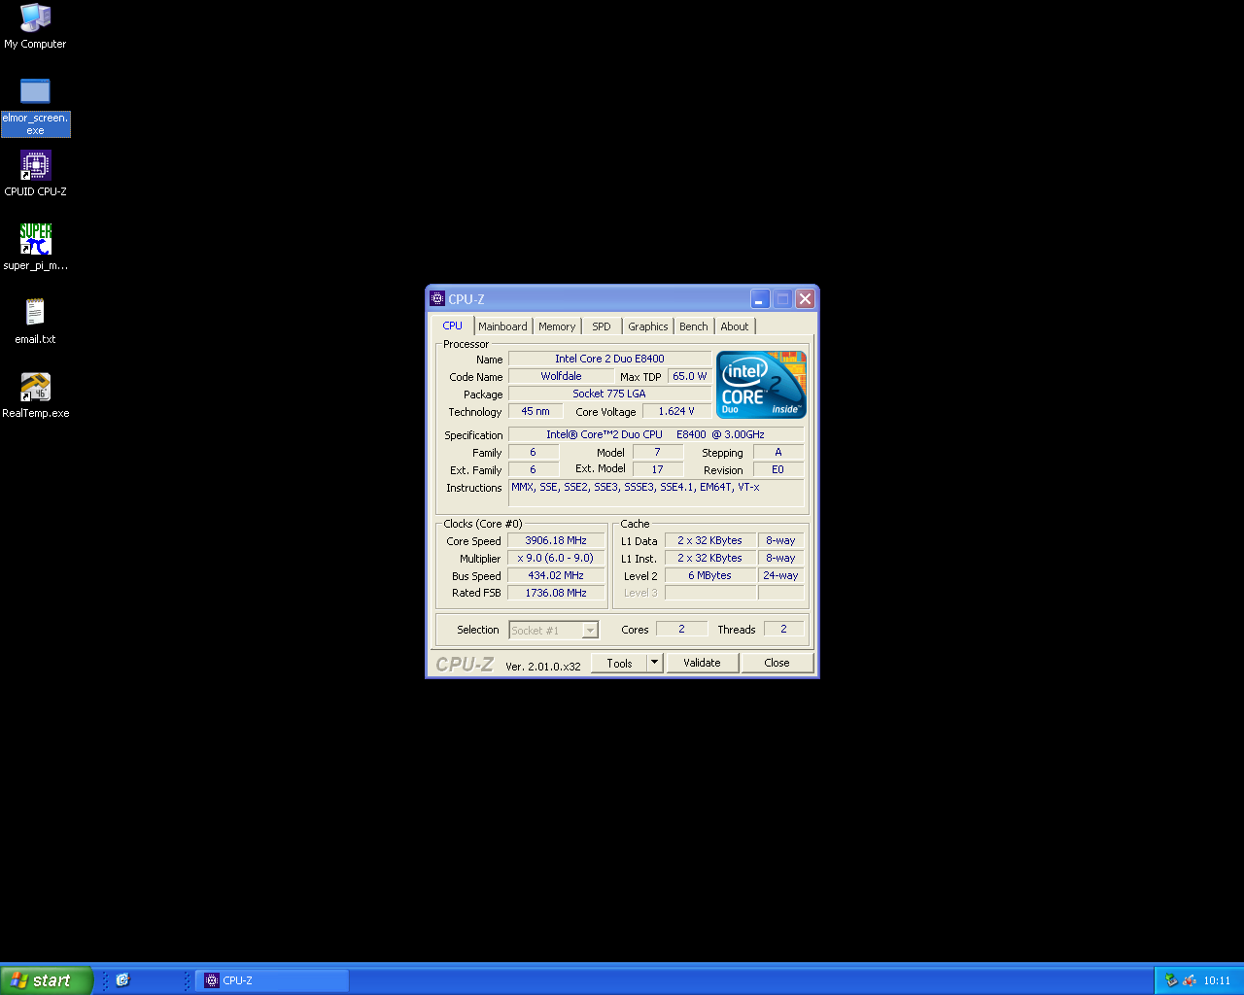Click the specification field text
This screenshot has width=1244, height=995.
point(656,434)
